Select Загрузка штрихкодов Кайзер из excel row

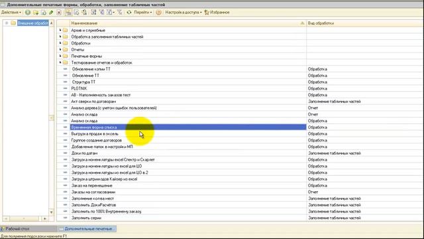[240, 179]
